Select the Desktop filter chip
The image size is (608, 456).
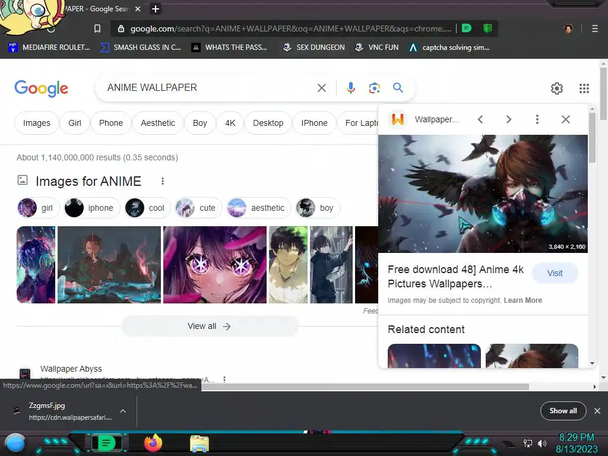point(268,123)
